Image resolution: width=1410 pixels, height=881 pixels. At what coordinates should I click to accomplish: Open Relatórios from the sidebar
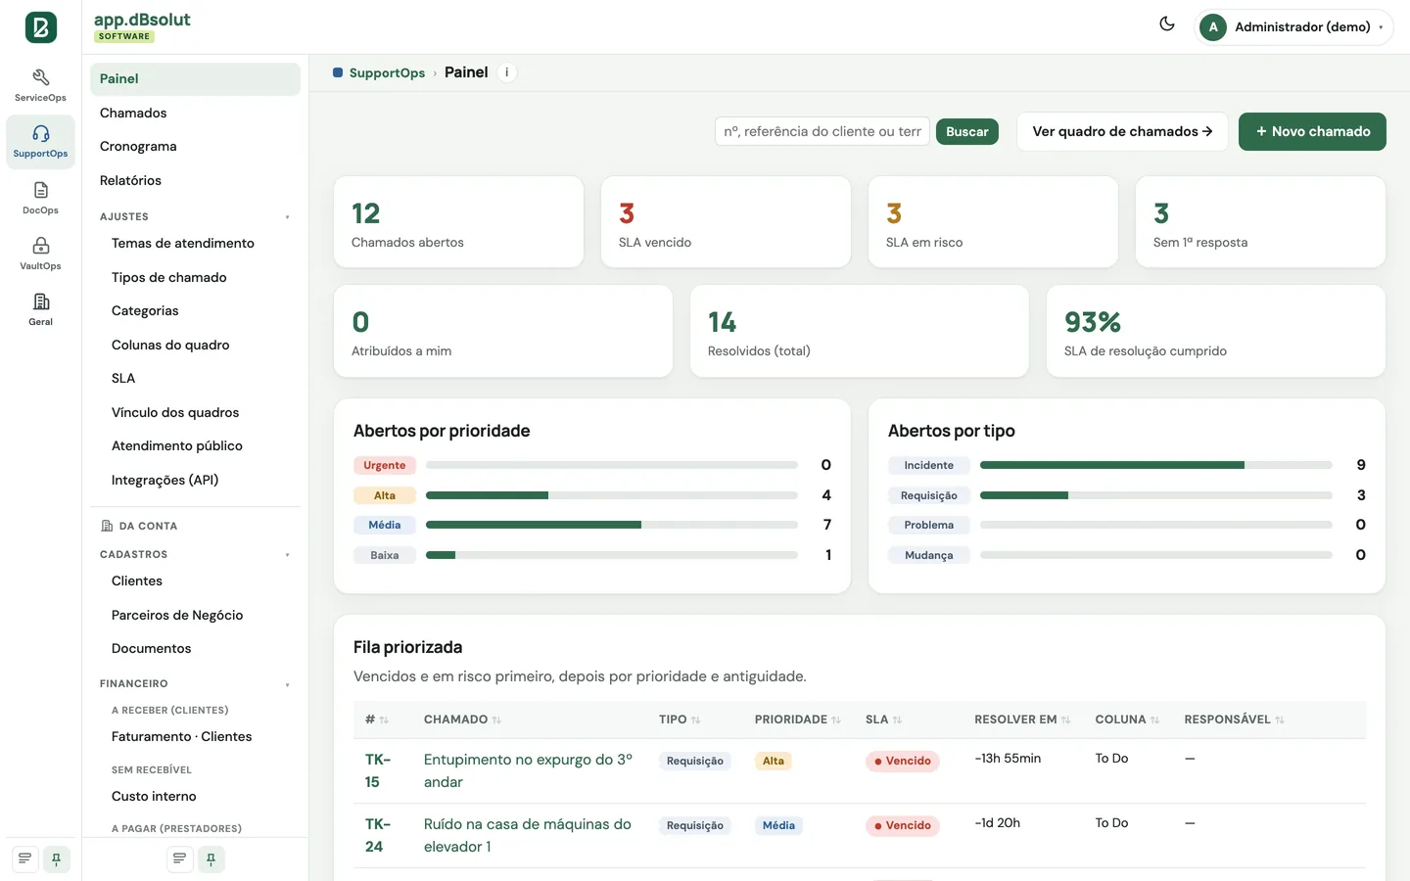pos(195,180)
